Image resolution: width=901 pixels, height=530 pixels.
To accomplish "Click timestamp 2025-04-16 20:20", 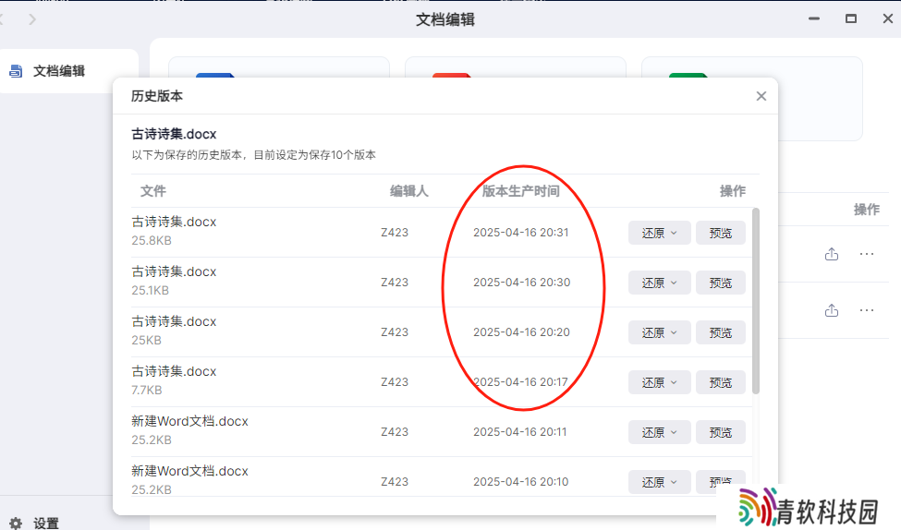I will pos(522,332).
